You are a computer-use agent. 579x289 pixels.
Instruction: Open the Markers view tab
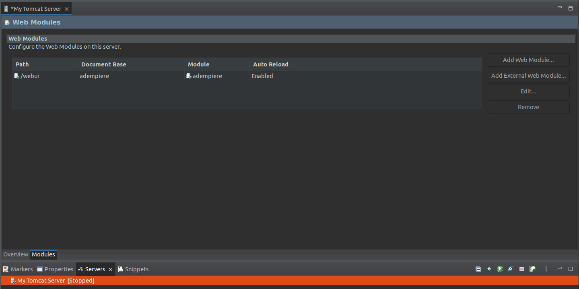[x=18, y=269]
